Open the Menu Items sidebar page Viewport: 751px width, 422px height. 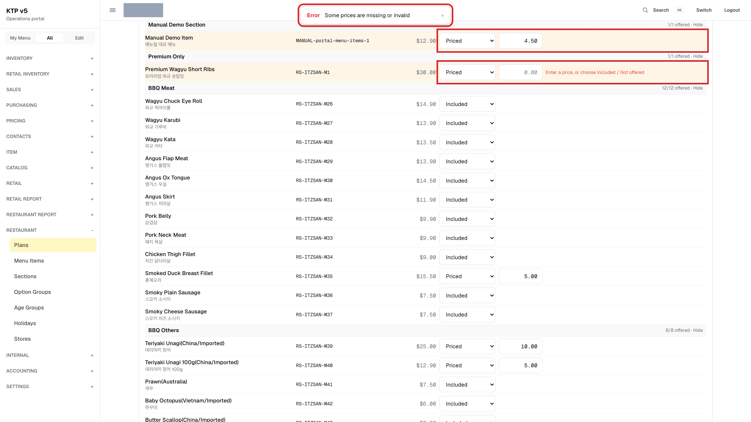point(29,261)
